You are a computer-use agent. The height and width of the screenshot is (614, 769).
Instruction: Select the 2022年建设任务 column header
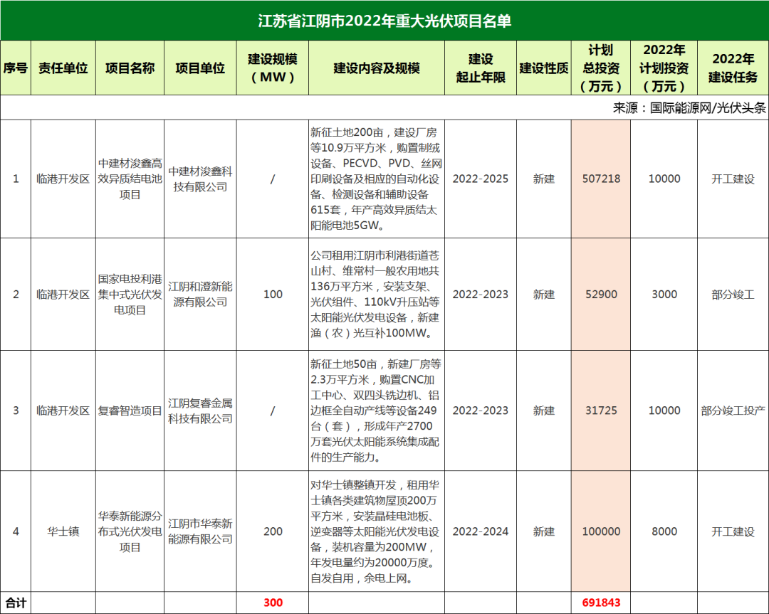733,68
